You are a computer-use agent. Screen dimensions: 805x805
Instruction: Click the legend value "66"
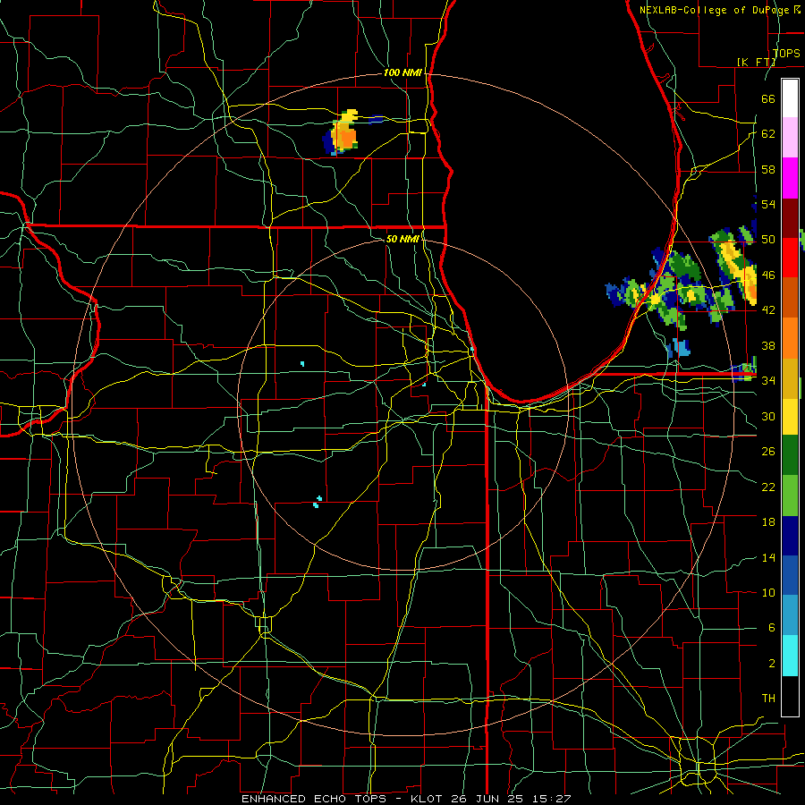point(768,98)
